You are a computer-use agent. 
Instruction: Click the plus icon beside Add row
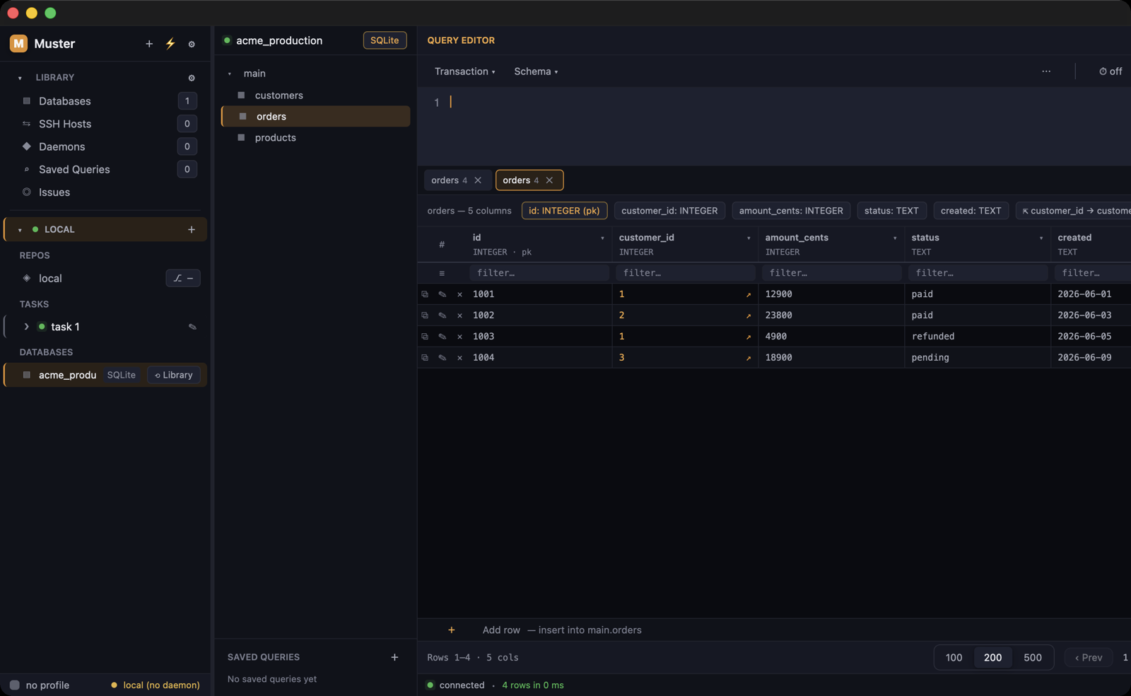pos(452,630)
